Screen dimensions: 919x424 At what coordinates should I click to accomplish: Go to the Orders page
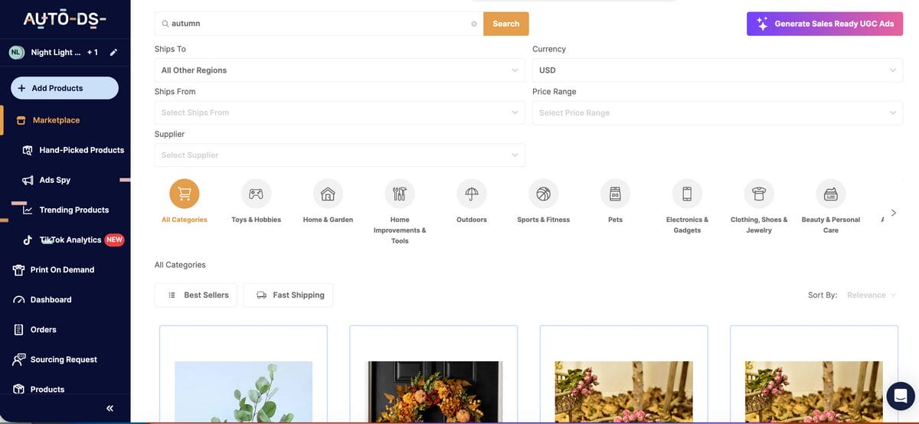pos(43,329)
